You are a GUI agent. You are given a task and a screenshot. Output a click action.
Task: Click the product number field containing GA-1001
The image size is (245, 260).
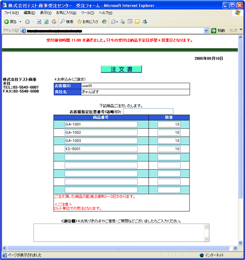101,124
